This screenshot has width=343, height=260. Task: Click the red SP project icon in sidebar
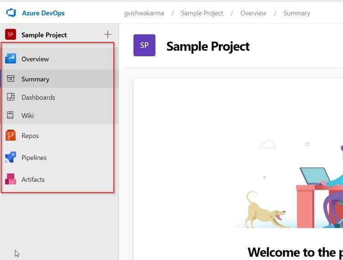(x=10, y=35)
